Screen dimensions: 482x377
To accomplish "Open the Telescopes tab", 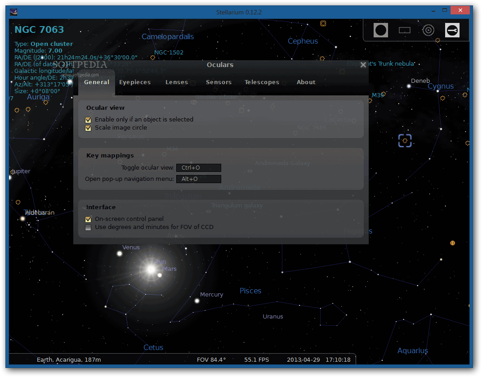I will [x=262, y=82].
